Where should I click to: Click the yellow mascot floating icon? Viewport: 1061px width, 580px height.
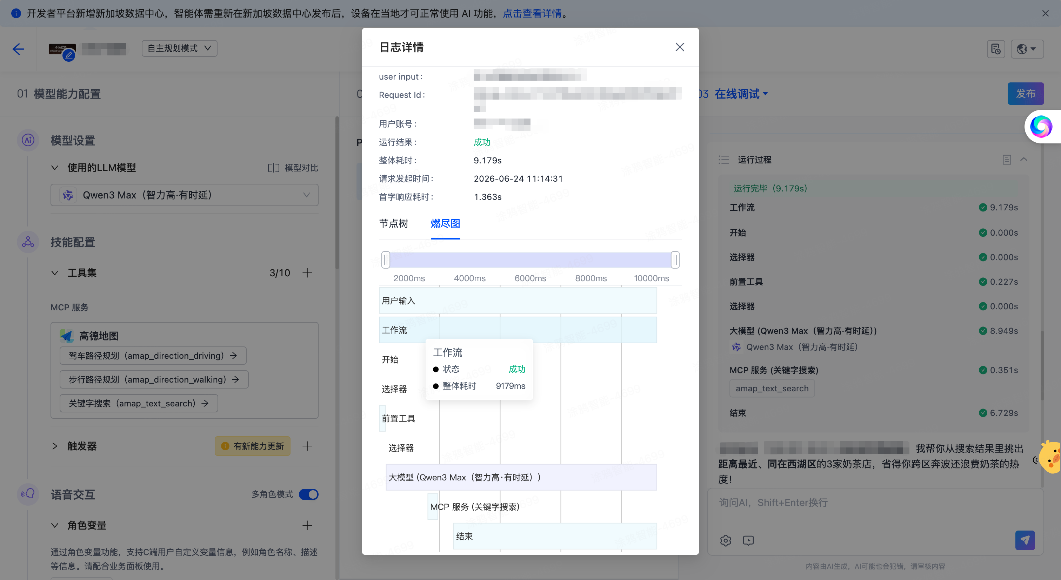tap(1050, 457)
